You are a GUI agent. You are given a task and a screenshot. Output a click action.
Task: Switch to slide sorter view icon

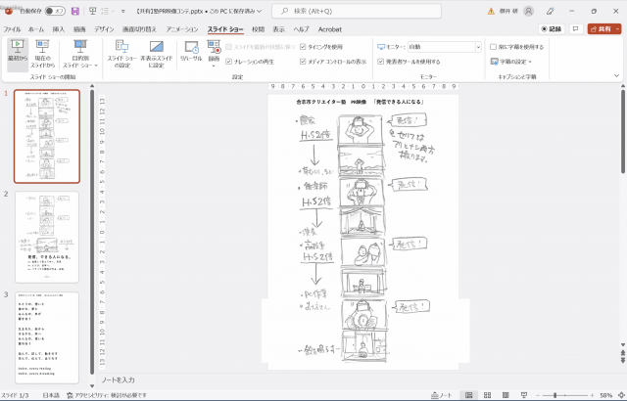pyautogui.click(x=487, y=395)
